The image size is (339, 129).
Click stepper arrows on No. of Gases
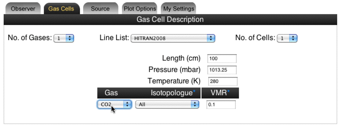point(70,38)
